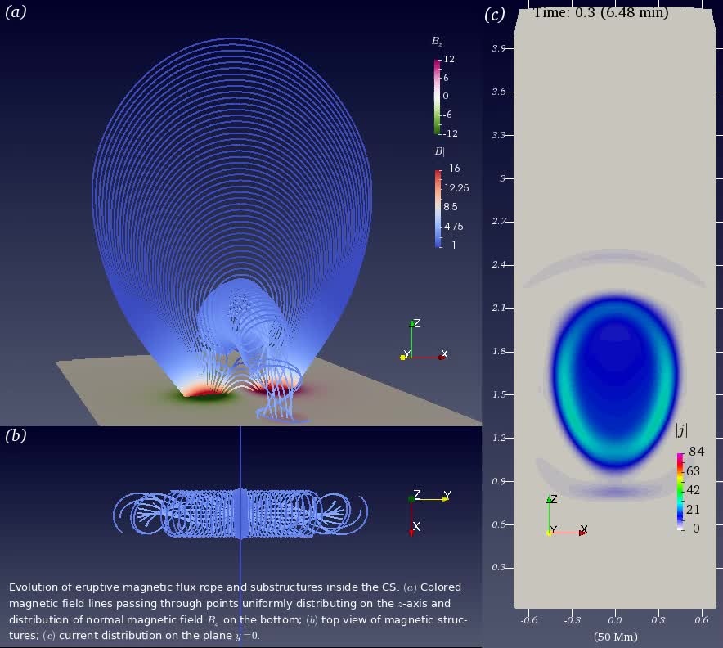Click the 0.0 tick on the horizontal axis

click(615, 620)
